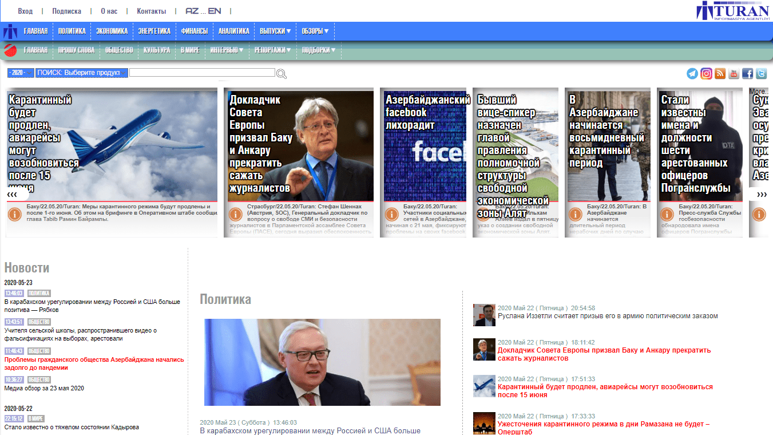Open the 2020 year selector
This screenshot has width=773, height=435.
point(20,73)
